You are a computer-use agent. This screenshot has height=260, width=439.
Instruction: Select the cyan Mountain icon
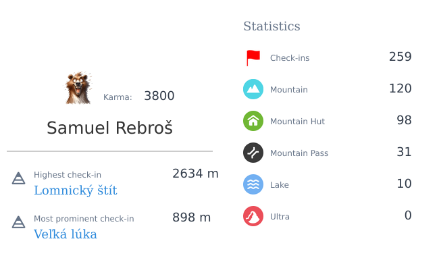[253, 89]
